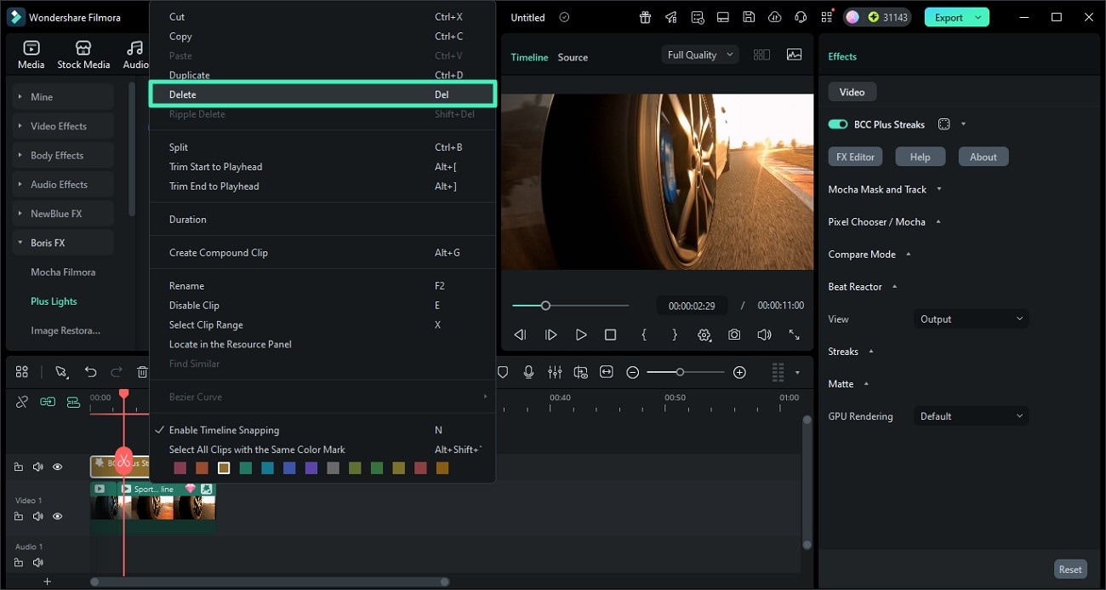Open the FX Editor
1106x590 pixels.
pos(855,156)
